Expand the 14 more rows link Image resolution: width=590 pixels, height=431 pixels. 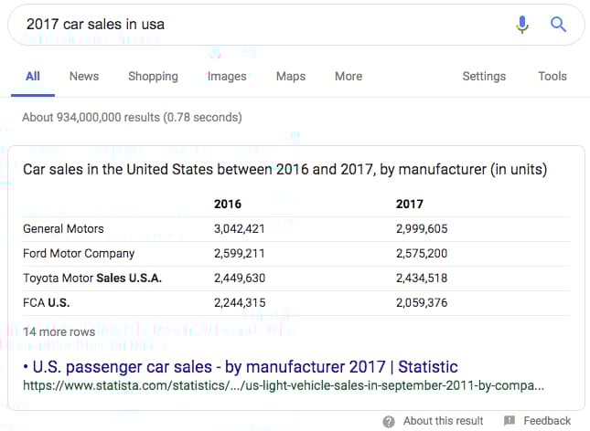click(59, 331)
